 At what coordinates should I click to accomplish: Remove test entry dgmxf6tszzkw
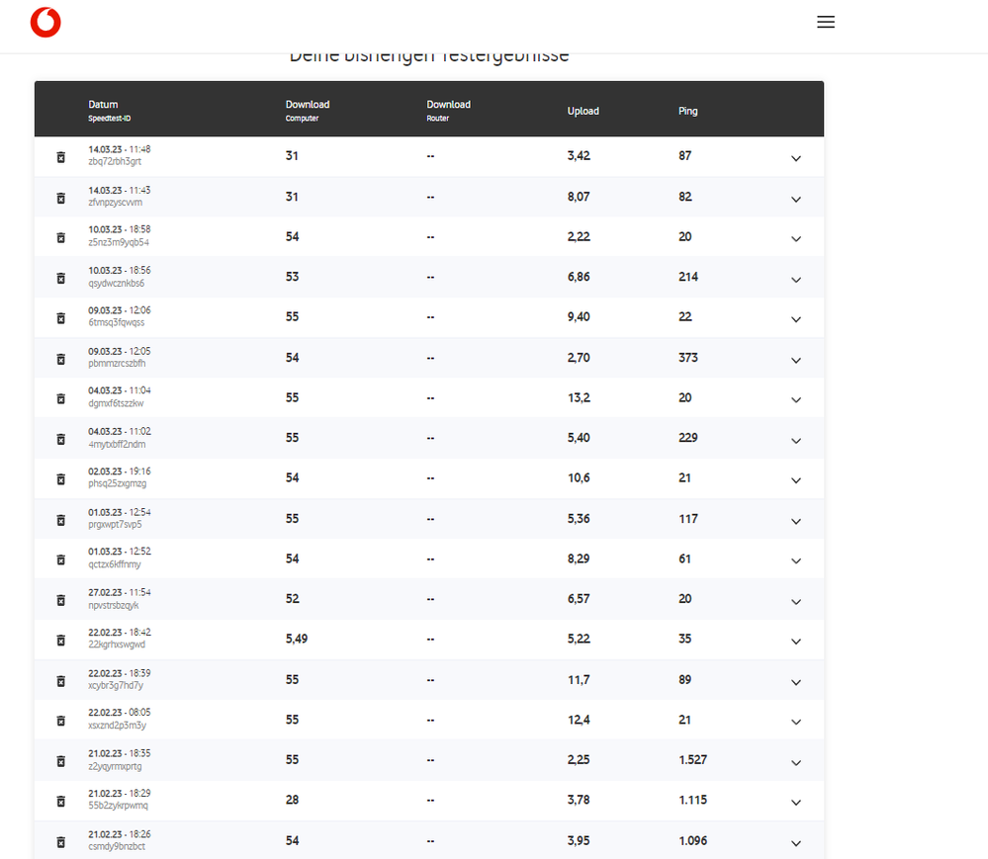coord(60,398)
